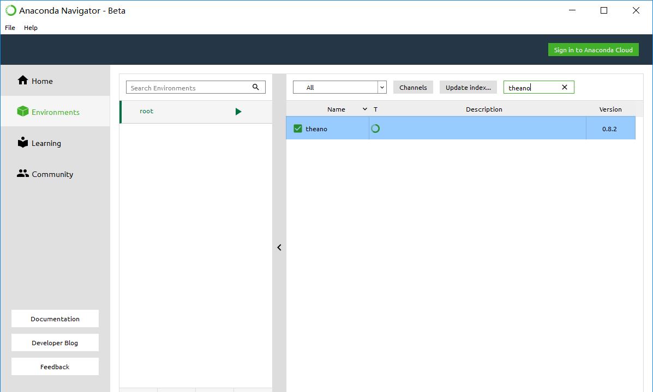Click Update index button
This screenshot has height=392, width=653.
pyautogui.click(x=468, y=87)
